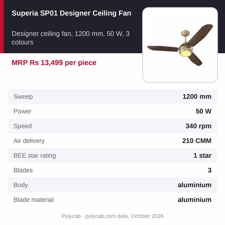Viewport: 225px width, 225px height.
Task: Click the 50 W power value
Action: (203, 111)
